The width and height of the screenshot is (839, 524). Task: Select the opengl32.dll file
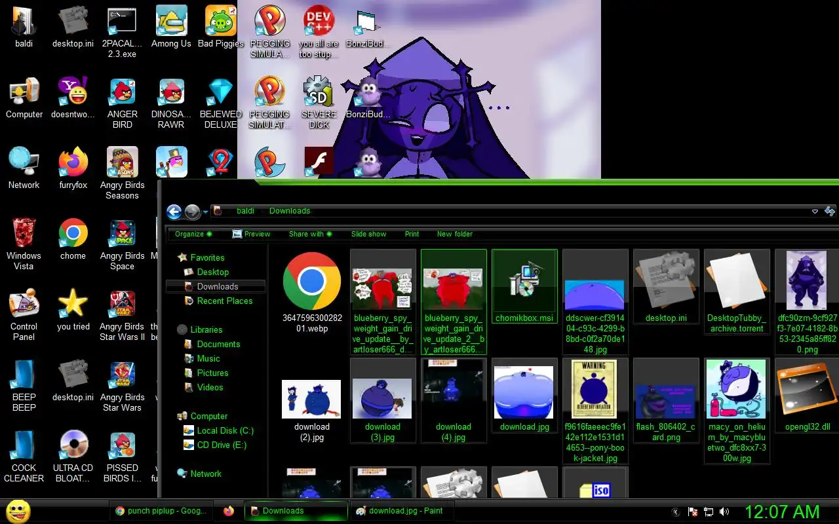806,396
